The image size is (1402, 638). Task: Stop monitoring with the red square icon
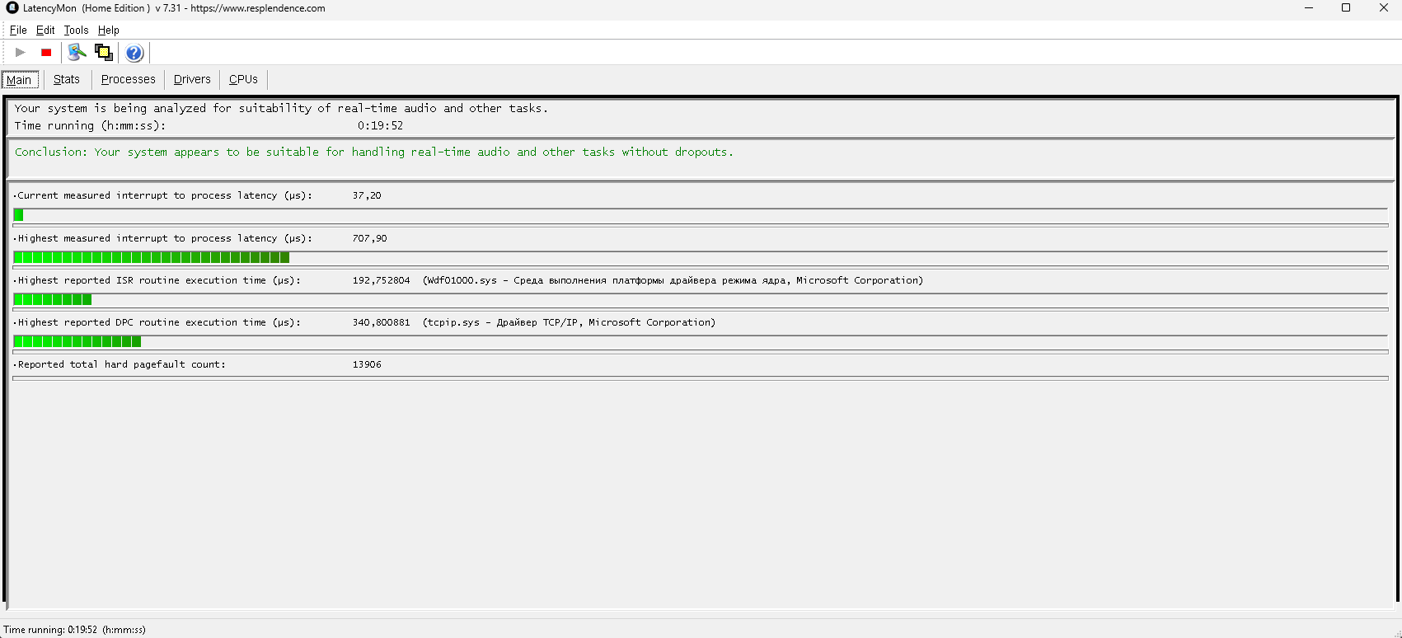click(46, 53)
